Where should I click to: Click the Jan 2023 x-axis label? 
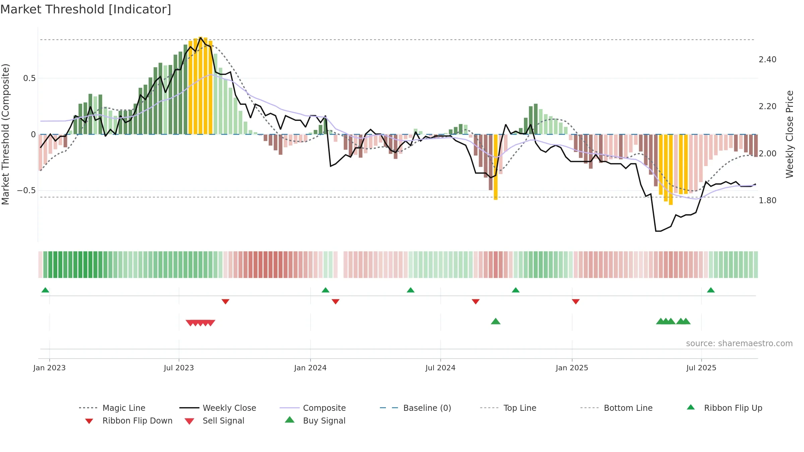[x=50, y=368]
